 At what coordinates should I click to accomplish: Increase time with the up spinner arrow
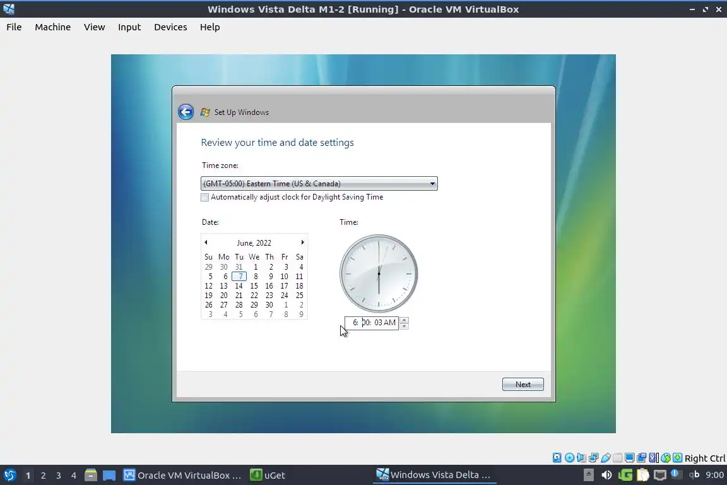(405, 320)
